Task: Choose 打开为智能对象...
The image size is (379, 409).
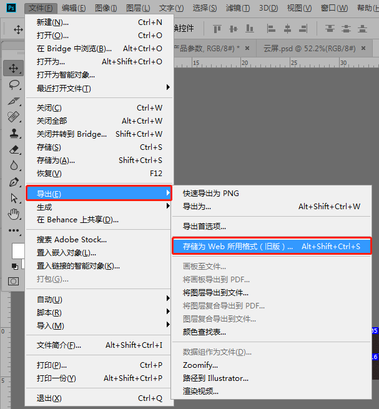Action: click(x=99, y=75)
